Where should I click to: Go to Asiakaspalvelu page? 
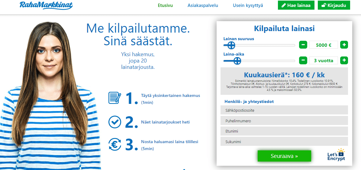tap(203, 5)
